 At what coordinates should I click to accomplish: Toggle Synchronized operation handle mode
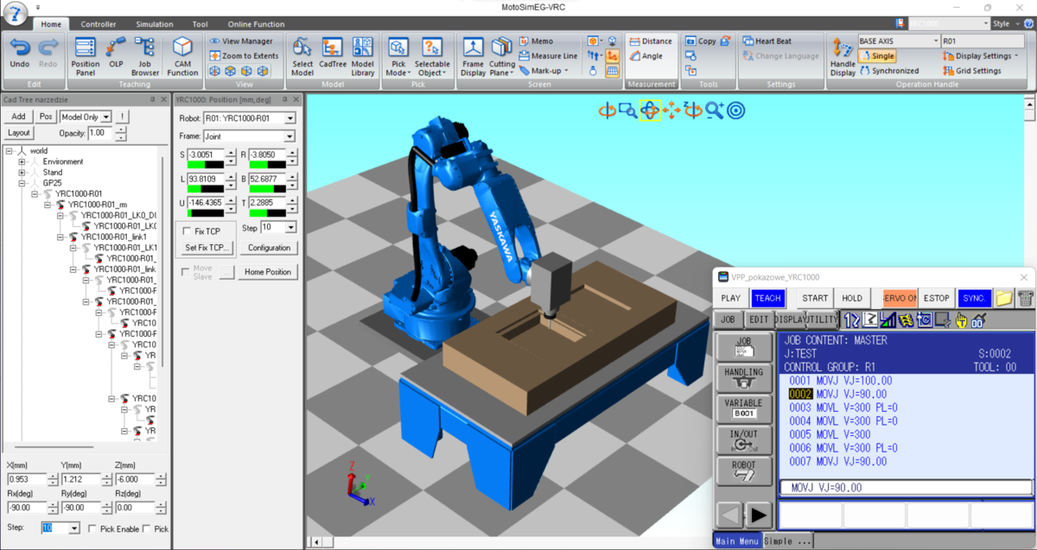tap(889, 71)
